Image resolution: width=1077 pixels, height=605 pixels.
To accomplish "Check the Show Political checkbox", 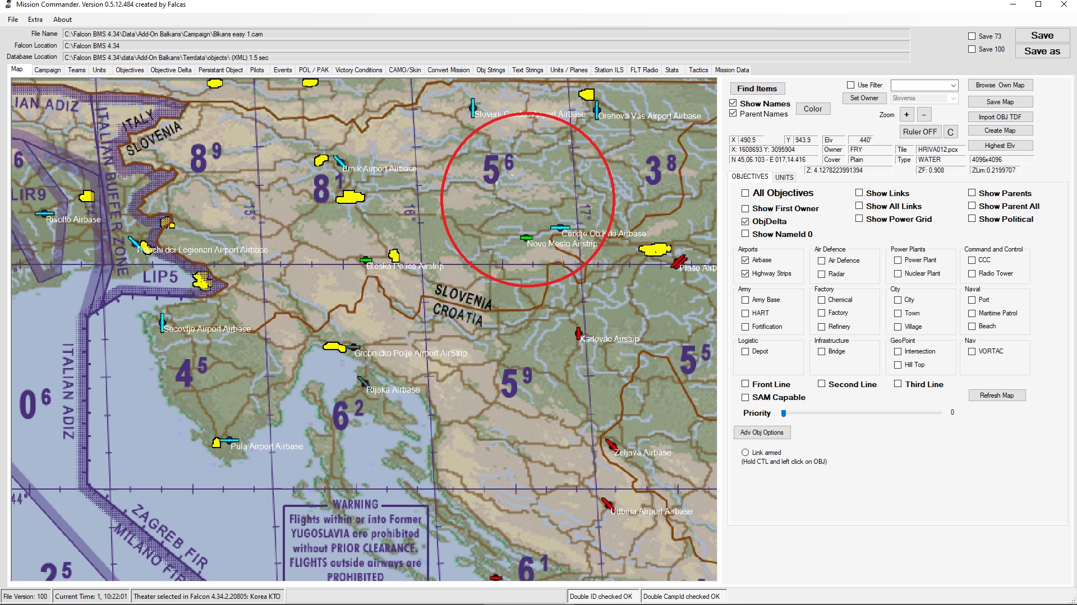I will (972, 219).
